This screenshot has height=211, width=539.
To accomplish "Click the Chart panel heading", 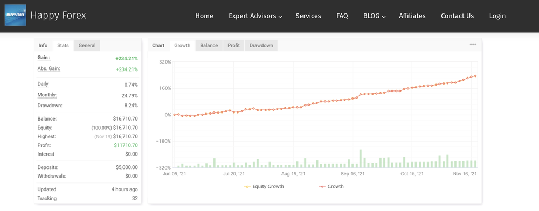I will (158, 45).
